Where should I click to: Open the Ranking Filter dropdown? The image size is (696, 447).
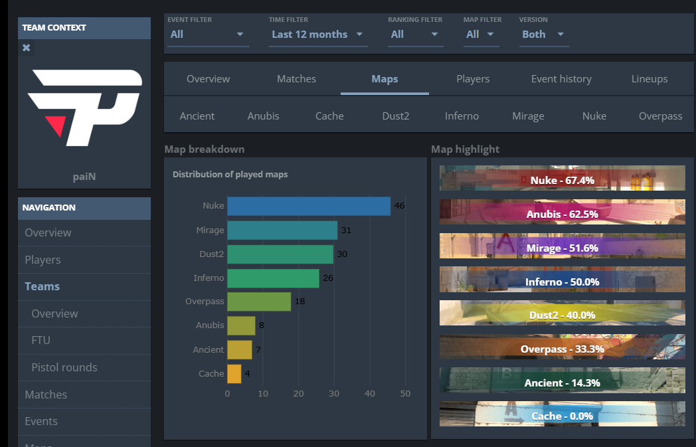416,34
